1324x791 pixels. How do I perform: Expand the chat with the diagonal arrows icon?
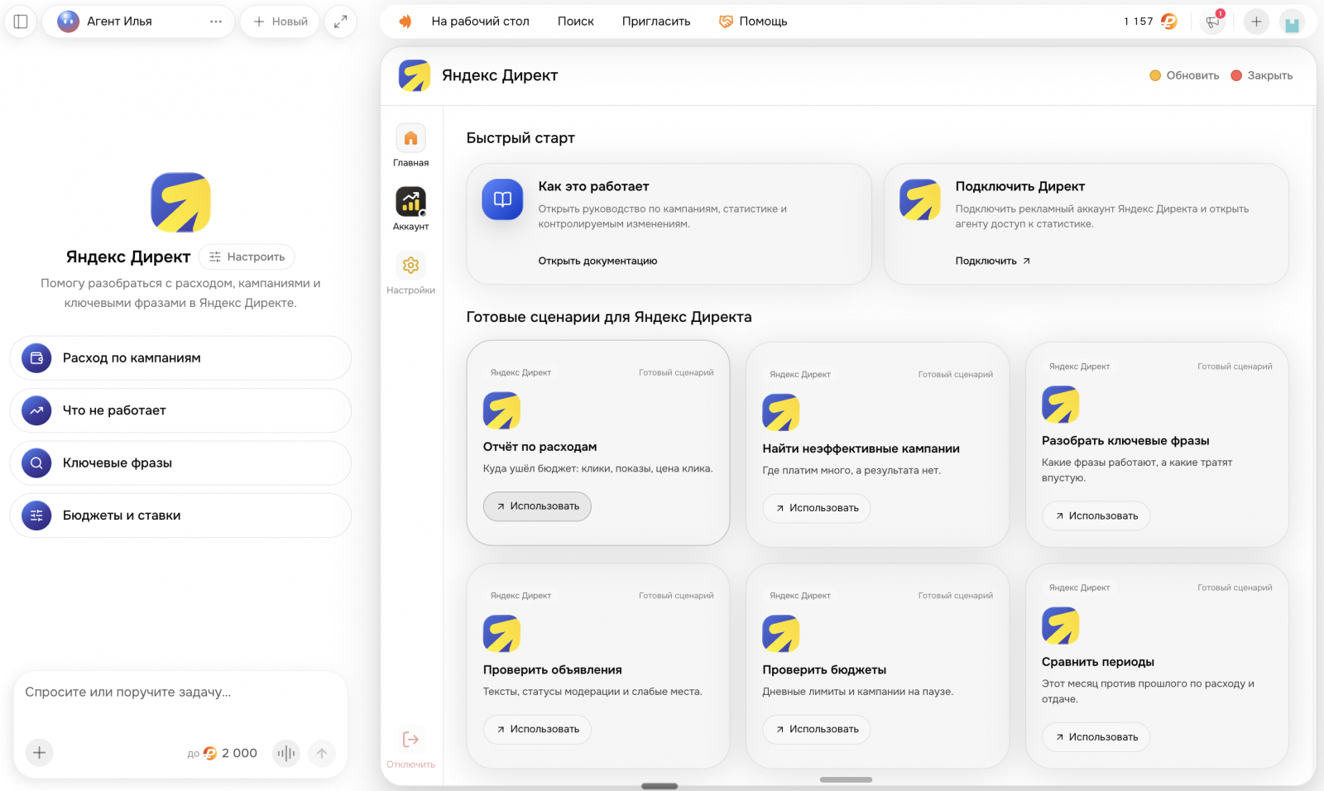pos(340,22)
